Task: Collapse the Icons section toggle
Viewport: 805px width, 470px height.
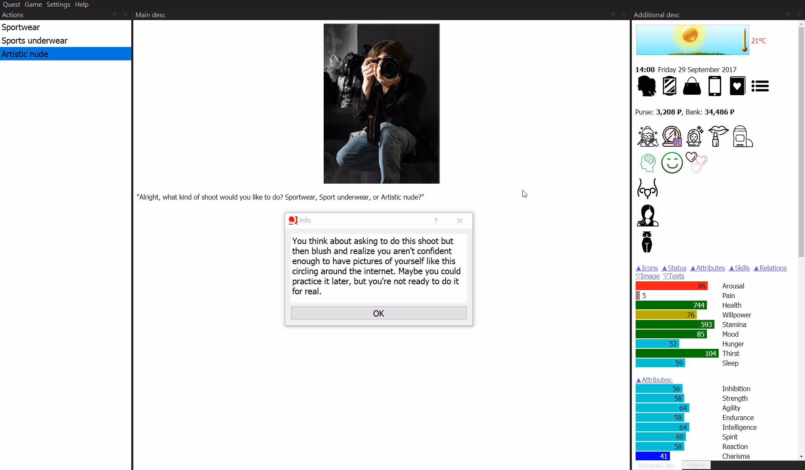Action: pos(647,268)
